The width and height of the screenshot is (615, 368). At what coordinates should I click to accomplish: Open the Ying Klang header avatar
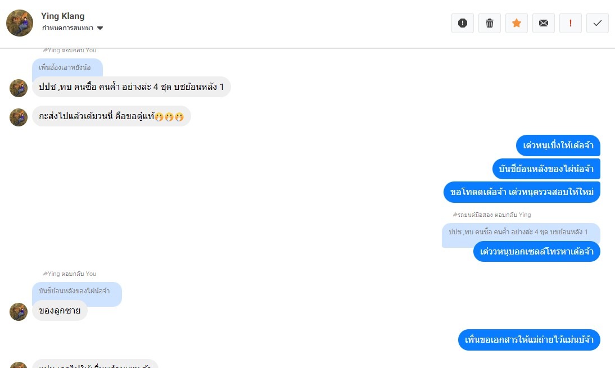coord(20,23)
